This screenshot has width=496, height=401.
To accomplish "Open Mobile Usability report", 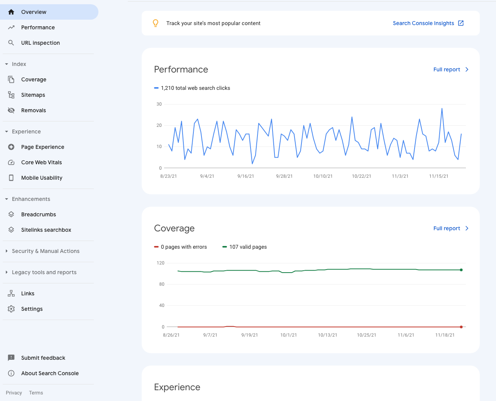I will (x=49, y=178).
